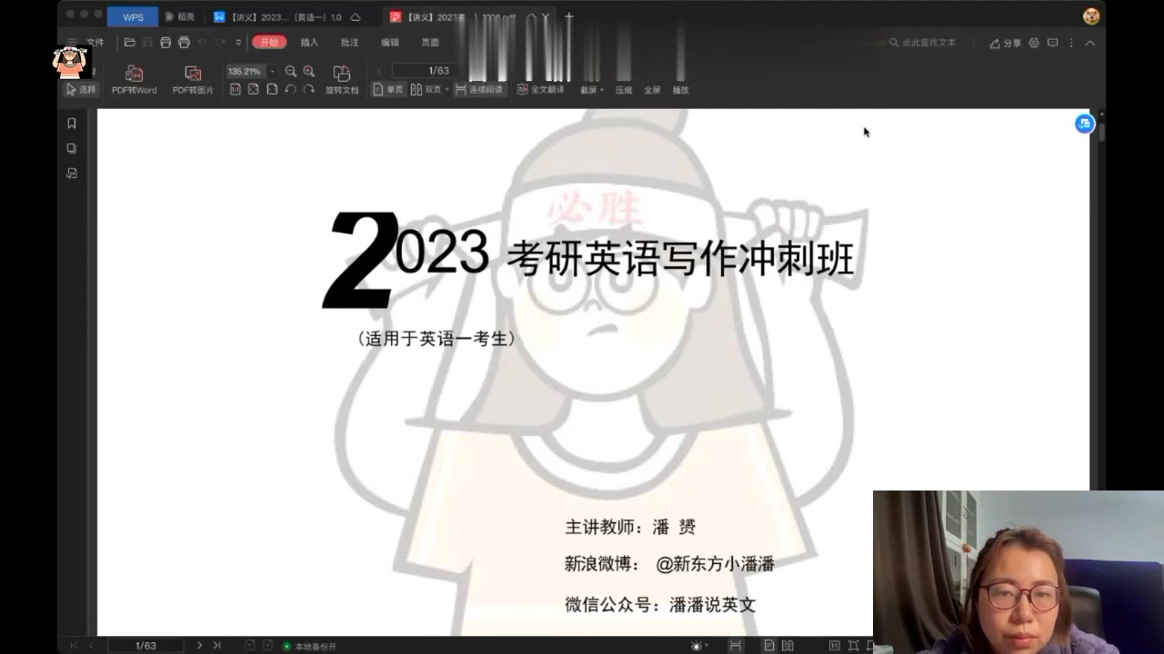
Task: Toggle 本地备份开 local backup indicator
Action: 309,646
